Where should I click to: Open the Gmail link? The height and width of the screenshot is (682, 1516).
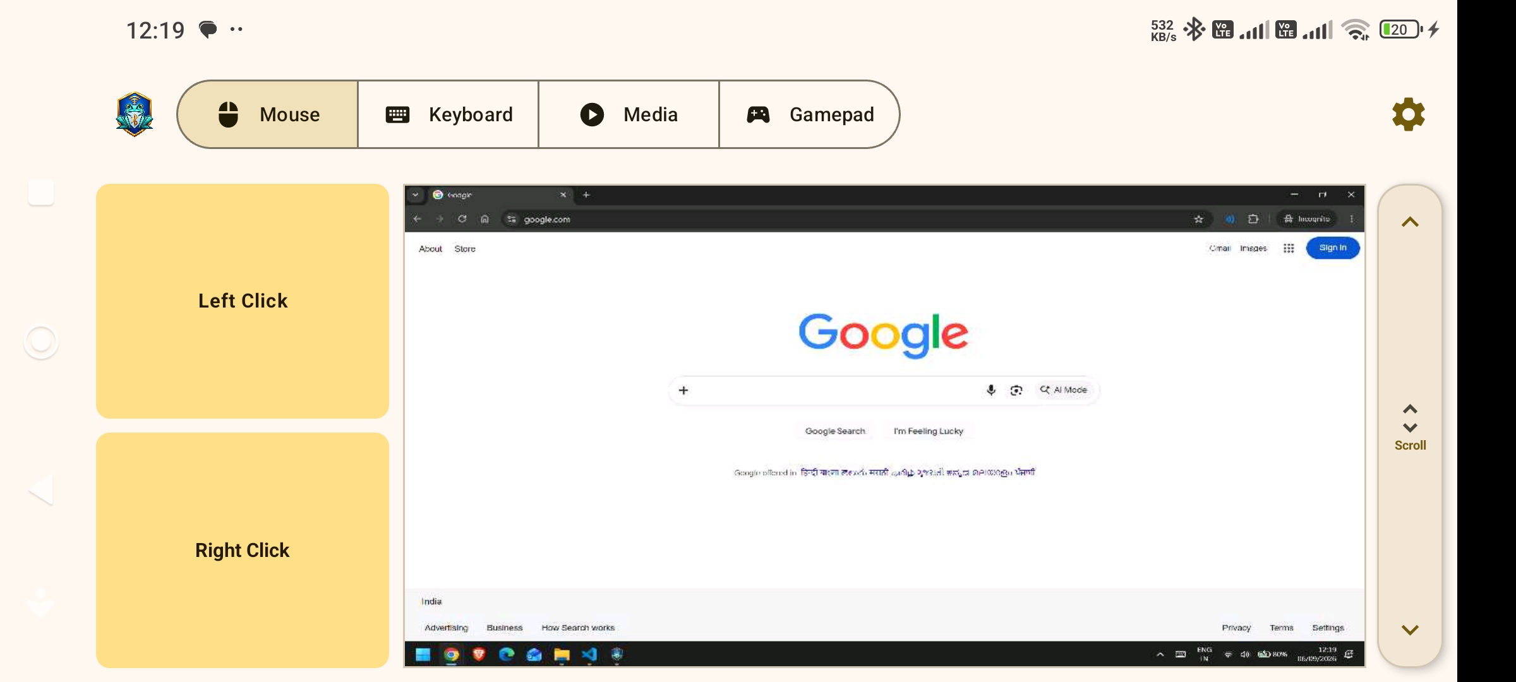coord(1220,248)
